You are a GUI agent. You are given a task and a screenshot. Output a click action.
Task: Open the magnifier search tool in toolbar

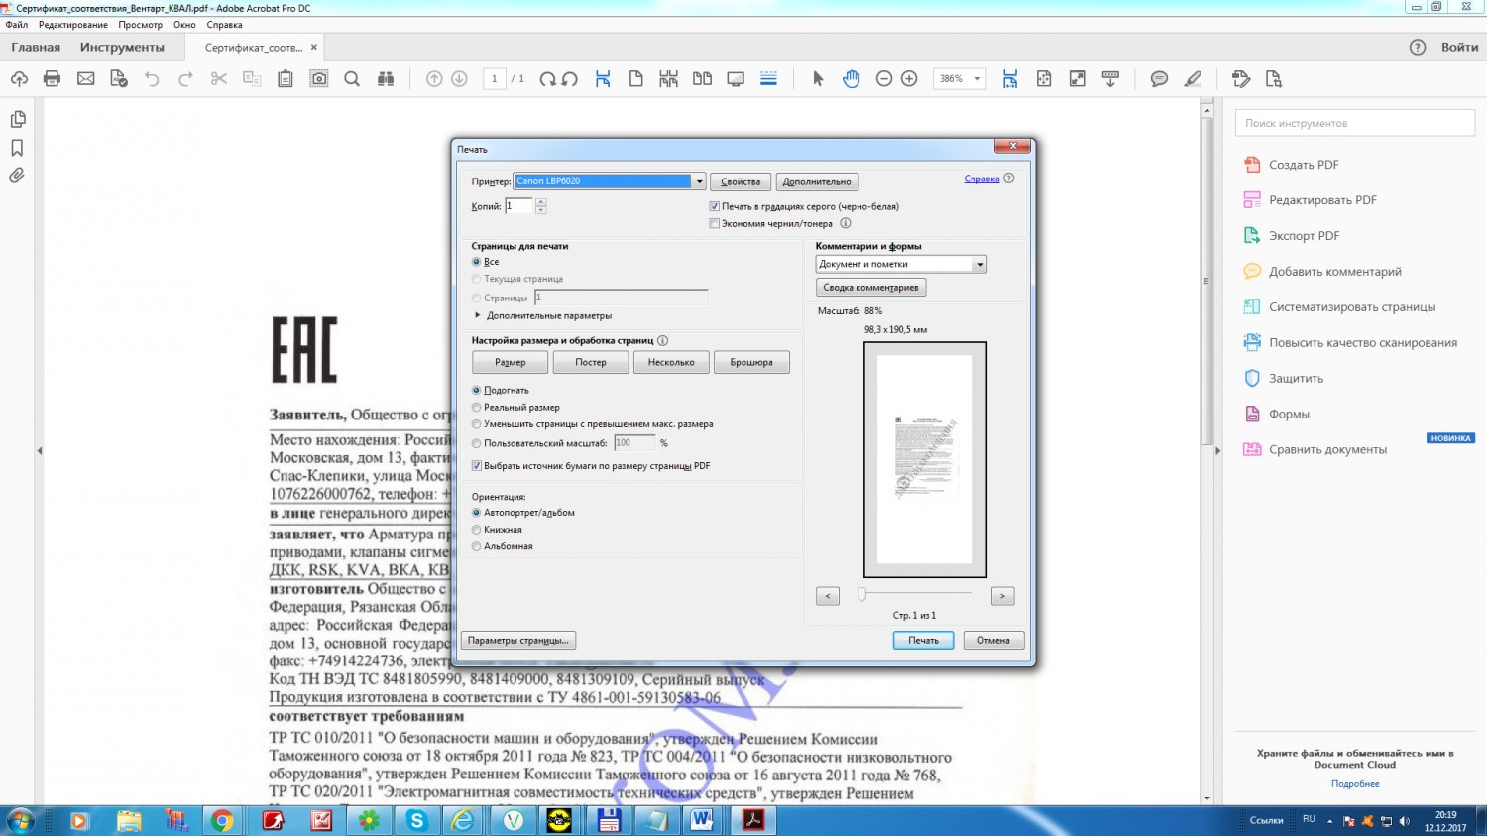tap(352, 79)
